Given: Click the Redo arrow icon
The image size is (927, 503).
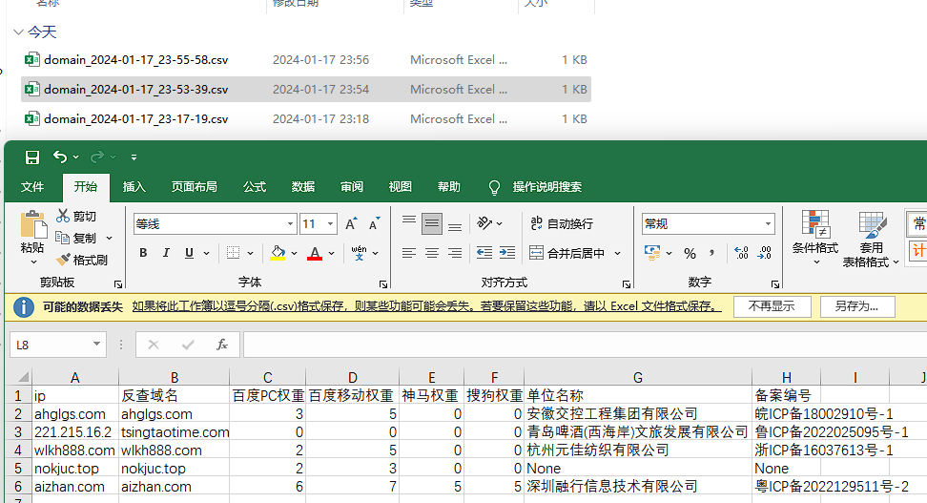Looking at the screenshot, I should (x=97, y=157).
